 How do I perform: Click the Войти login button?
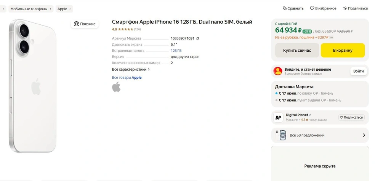358,71
